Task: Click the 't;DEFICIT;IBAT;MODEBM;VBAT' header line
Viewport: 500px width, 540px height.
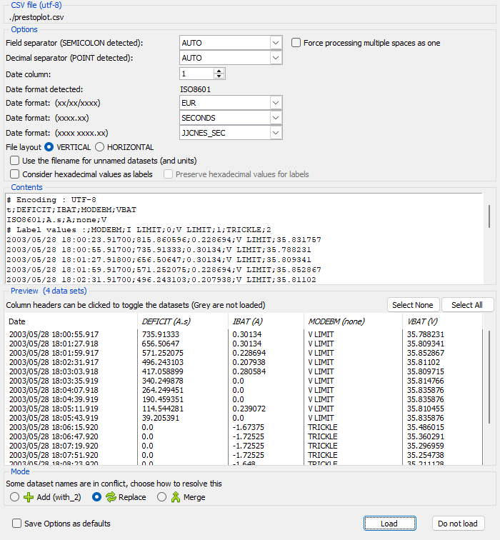Action: pyautogui.click(x=71, y=210)
